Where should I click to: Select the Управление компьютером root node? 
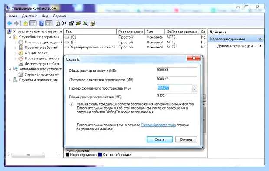pos(37,32)
